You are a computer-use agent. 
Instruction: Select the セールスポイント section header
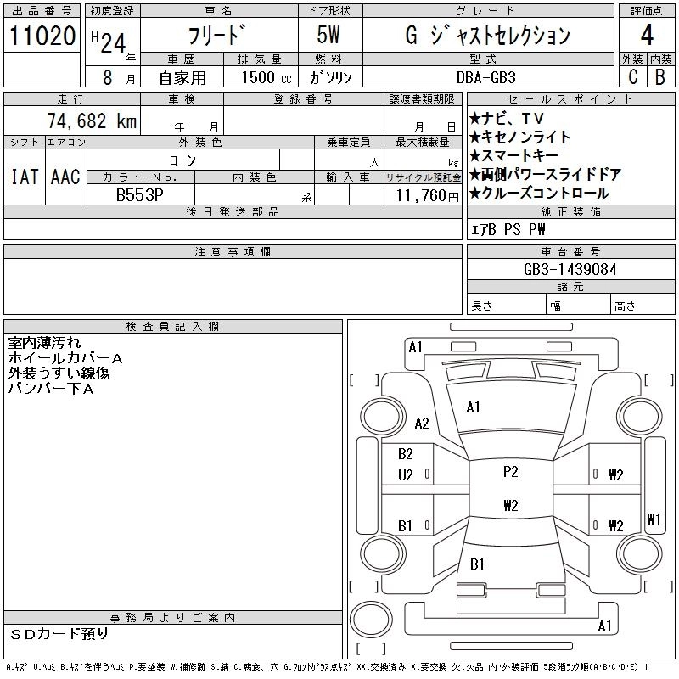(x=570, y=99)
